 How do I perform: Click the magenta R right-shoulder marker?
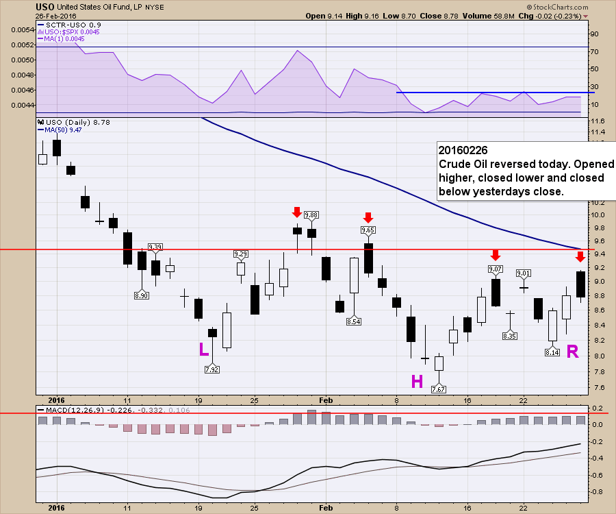click(x=573, y=352)
